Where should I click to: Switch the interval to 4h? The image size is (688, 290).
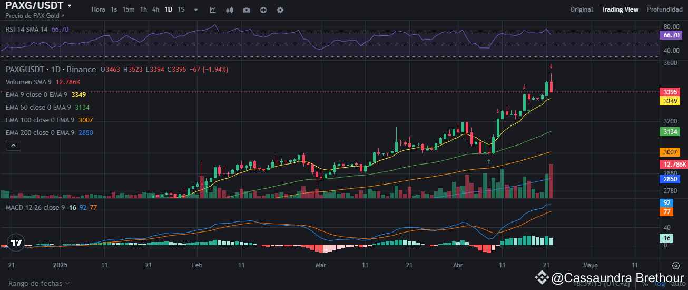[155, 9]
